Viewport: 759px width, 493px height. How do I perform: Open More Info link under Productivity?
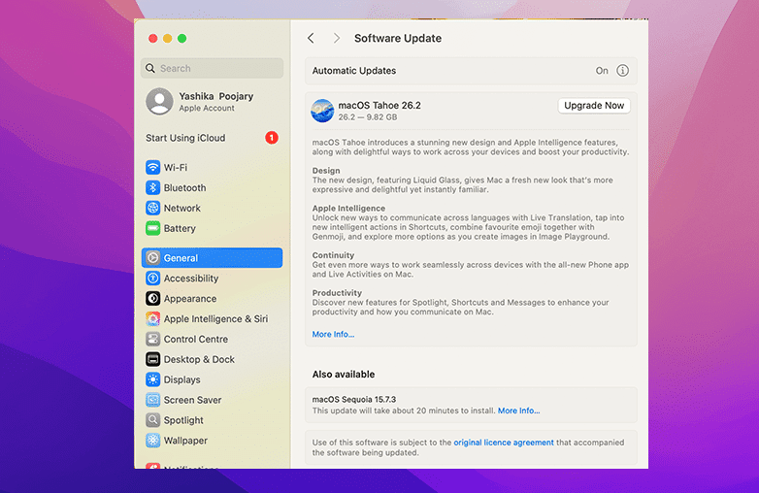click(333, 334)
